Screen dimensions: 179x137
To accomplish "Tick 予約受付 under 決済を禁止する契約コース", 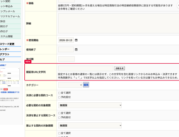I will coord(59,118).
